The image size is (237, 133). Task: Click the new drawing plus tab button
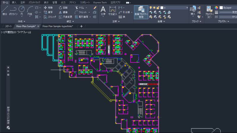81,26
